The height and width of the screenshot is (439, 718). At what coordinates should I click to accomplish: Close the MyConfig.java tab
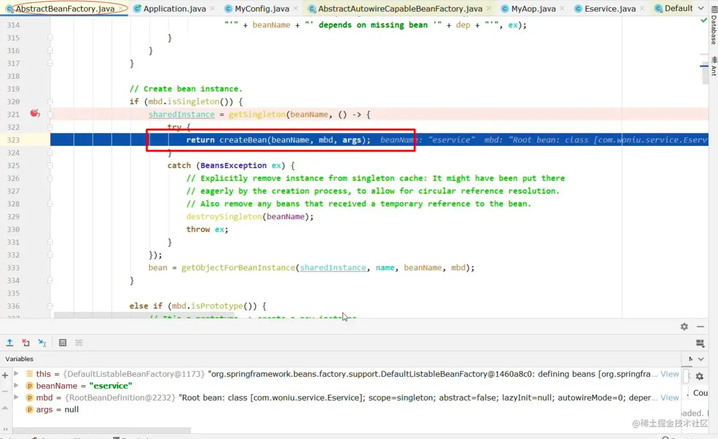click(x=295, y=9)
